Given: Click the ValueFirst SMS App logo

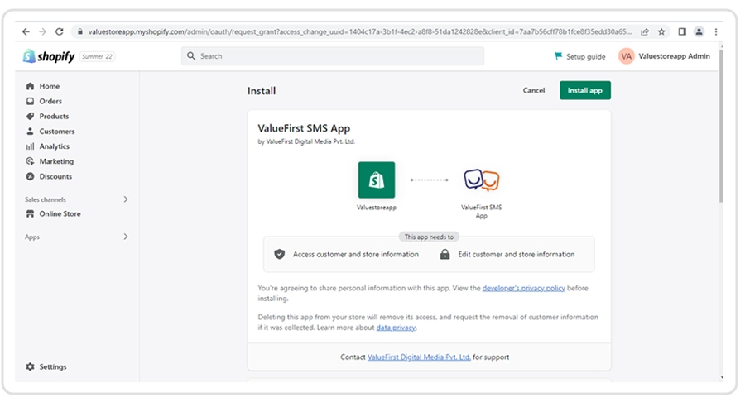Looking at the screenshot, I should coord(481,180).
